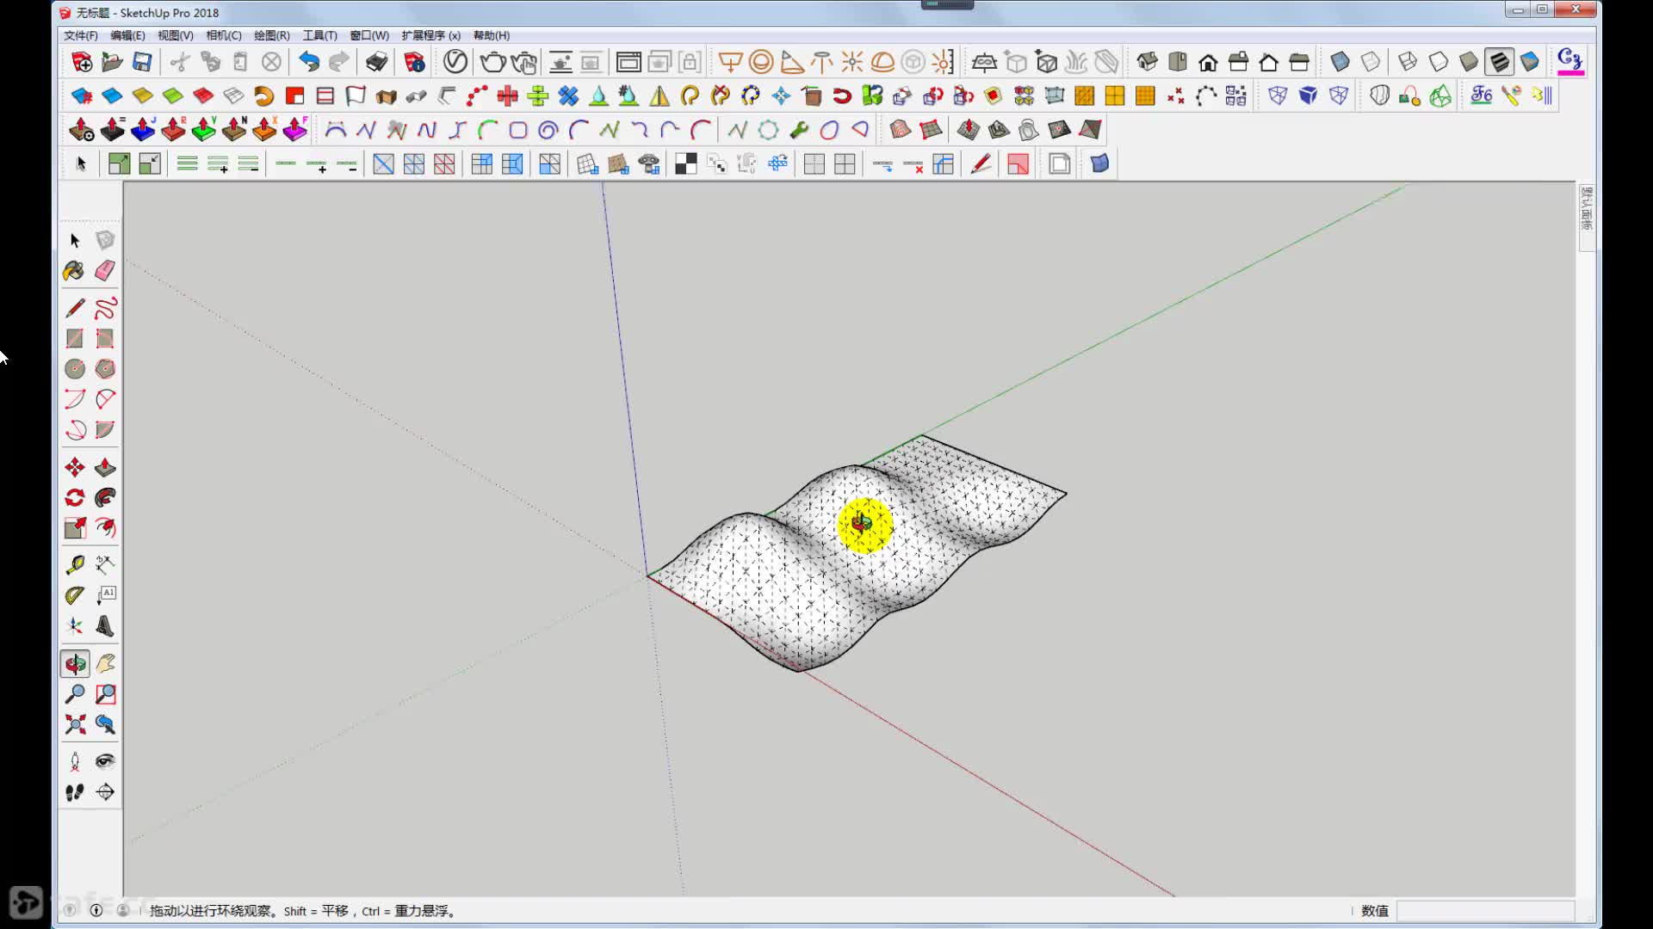Choose the Rectangle drawing tool
The image size is (1653, 929).
(75, 339)
